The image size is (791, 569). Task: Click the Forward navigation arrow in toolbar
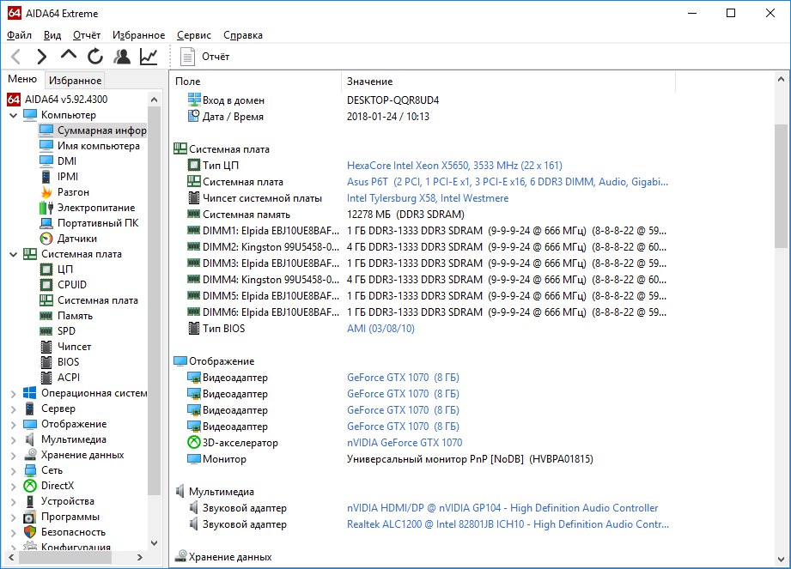[41, 57]
